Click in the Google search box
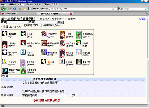The width and height of the screenshot is (149, 108). 134,9
